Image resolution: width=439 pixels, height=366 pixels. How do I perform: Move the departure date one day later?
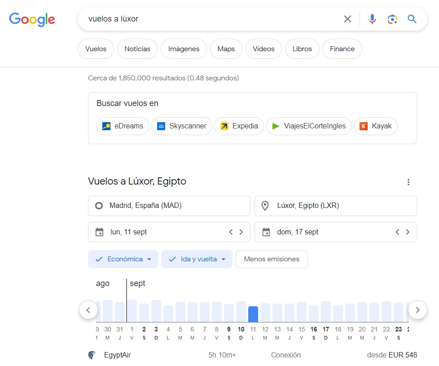241,232
